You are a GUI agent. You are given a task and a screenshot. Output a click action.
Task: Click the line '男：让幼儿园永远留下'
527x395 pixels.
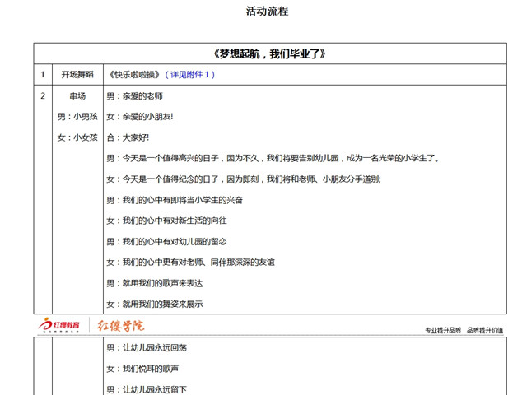[147, 389]
